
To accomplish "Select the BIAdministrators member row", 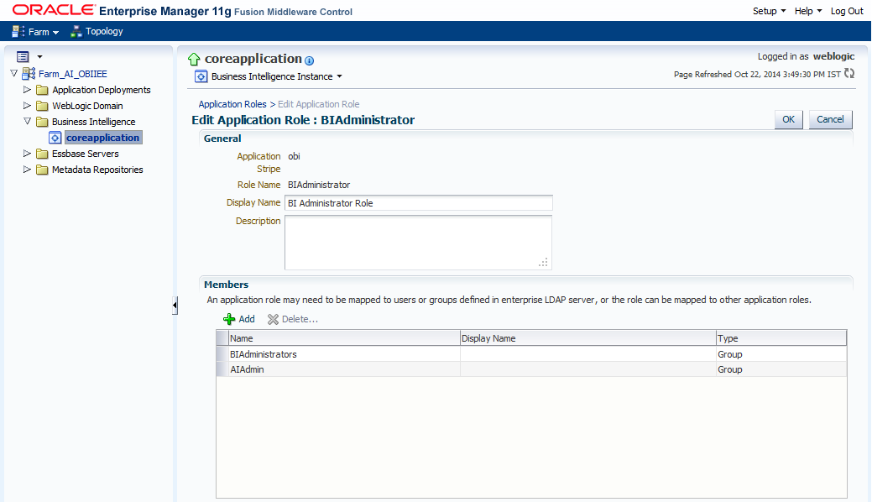I will (x=531, y=354).
